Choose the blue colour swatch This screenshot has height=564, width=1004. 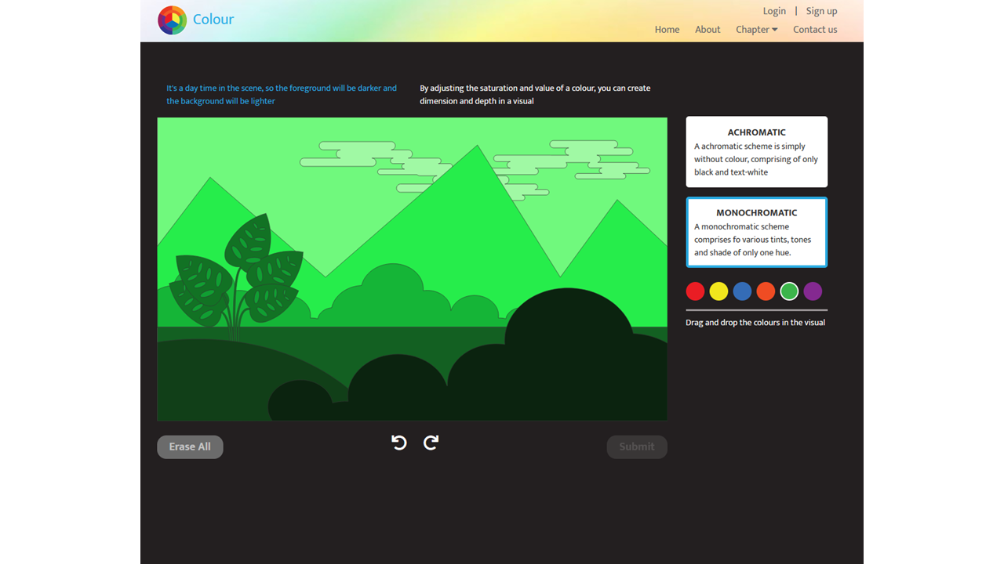(742, 291)
